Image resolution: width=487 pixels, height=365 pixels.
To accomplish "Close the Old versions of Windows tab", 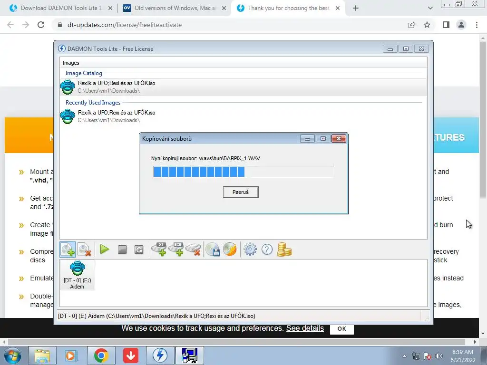I will [x=224, y=9].
